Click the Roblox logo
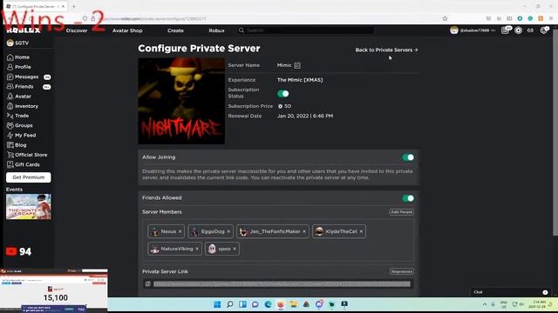Viewport: 558px width, 313px height. click(24, 30)
